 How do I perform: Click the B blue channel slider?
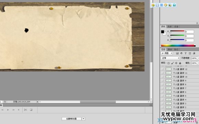(x=177, y=40)
